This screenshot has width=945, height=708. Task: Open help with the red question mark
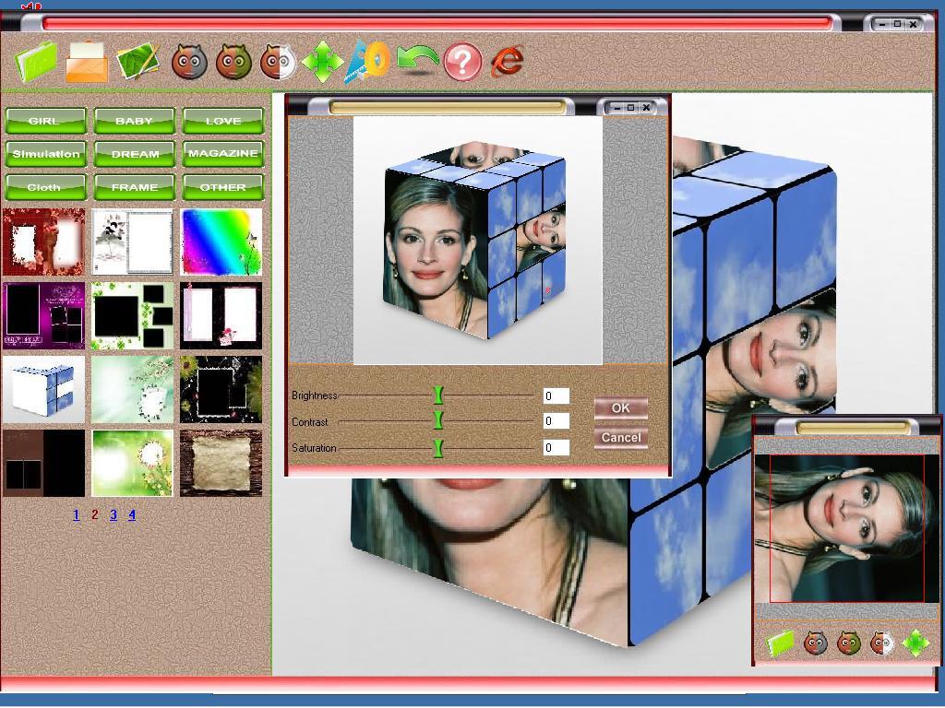point(463,62)
